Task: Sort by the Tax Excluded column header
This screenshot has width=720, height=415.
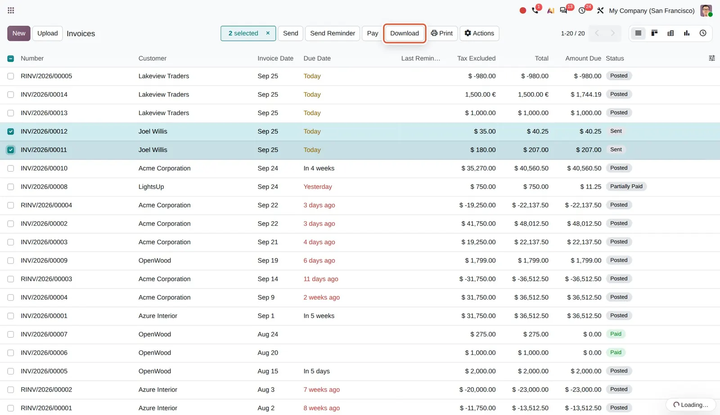Action: [476, 58]
